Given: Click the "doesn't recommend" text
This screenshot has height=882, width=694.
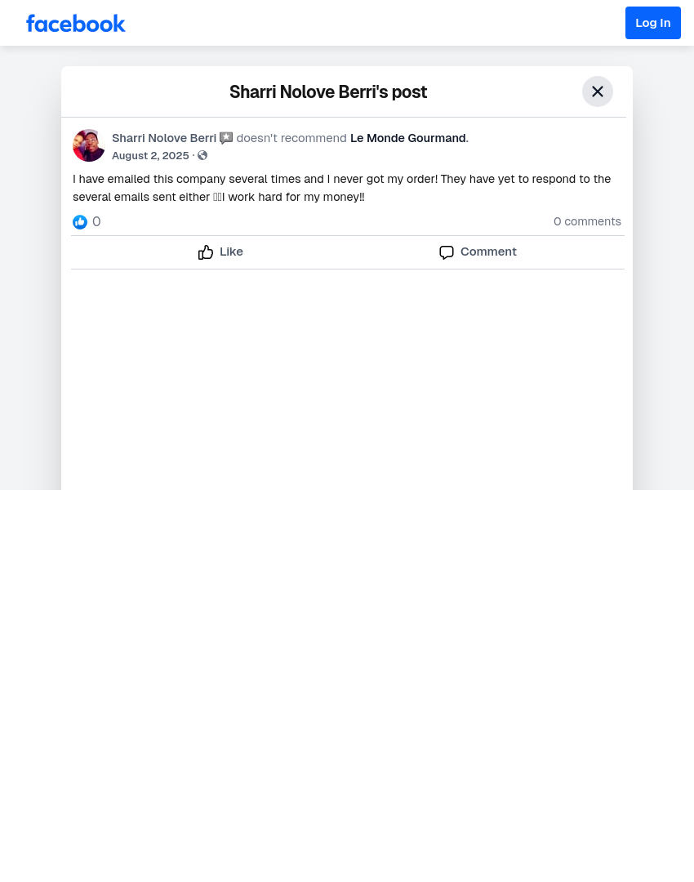Looking at the screenshot, I should click(x=291, y=138).
